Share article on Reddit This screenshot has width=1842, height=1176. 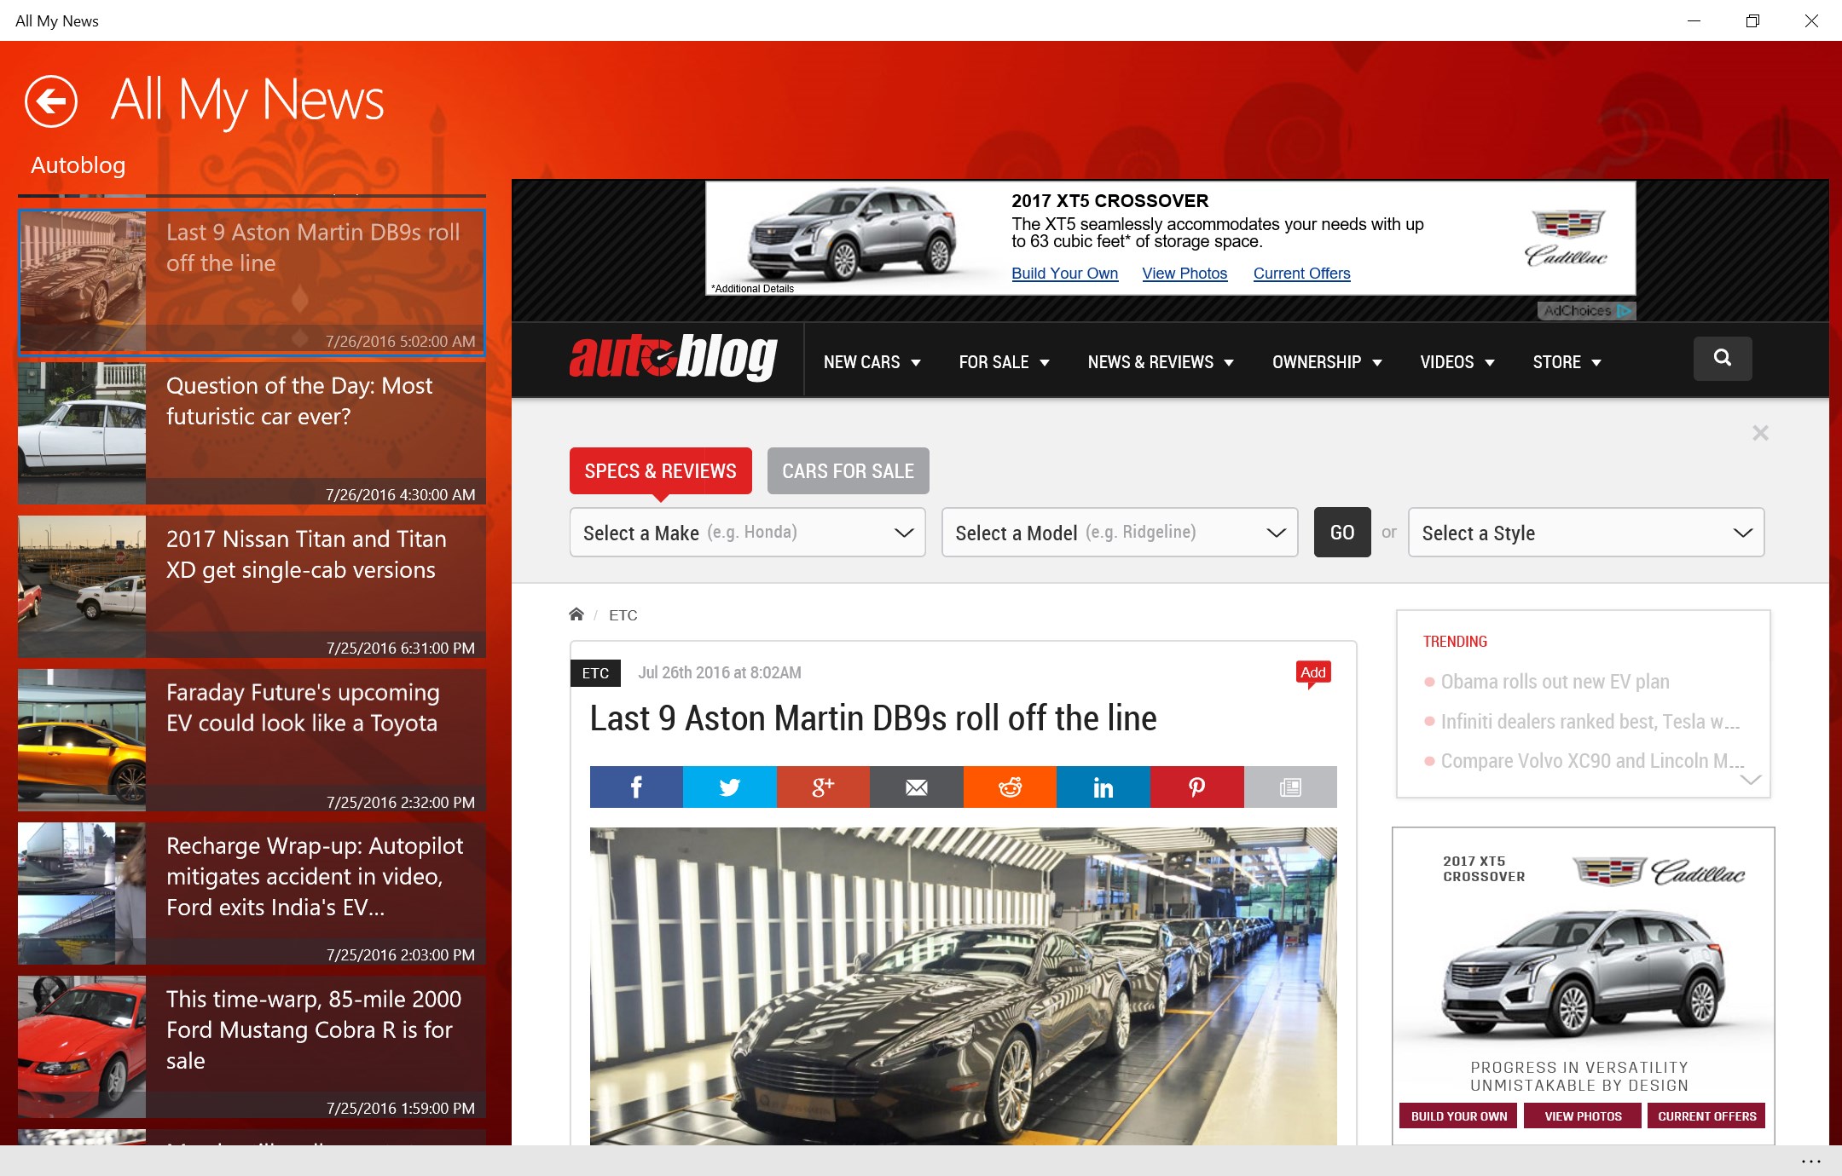[1010, 787]
